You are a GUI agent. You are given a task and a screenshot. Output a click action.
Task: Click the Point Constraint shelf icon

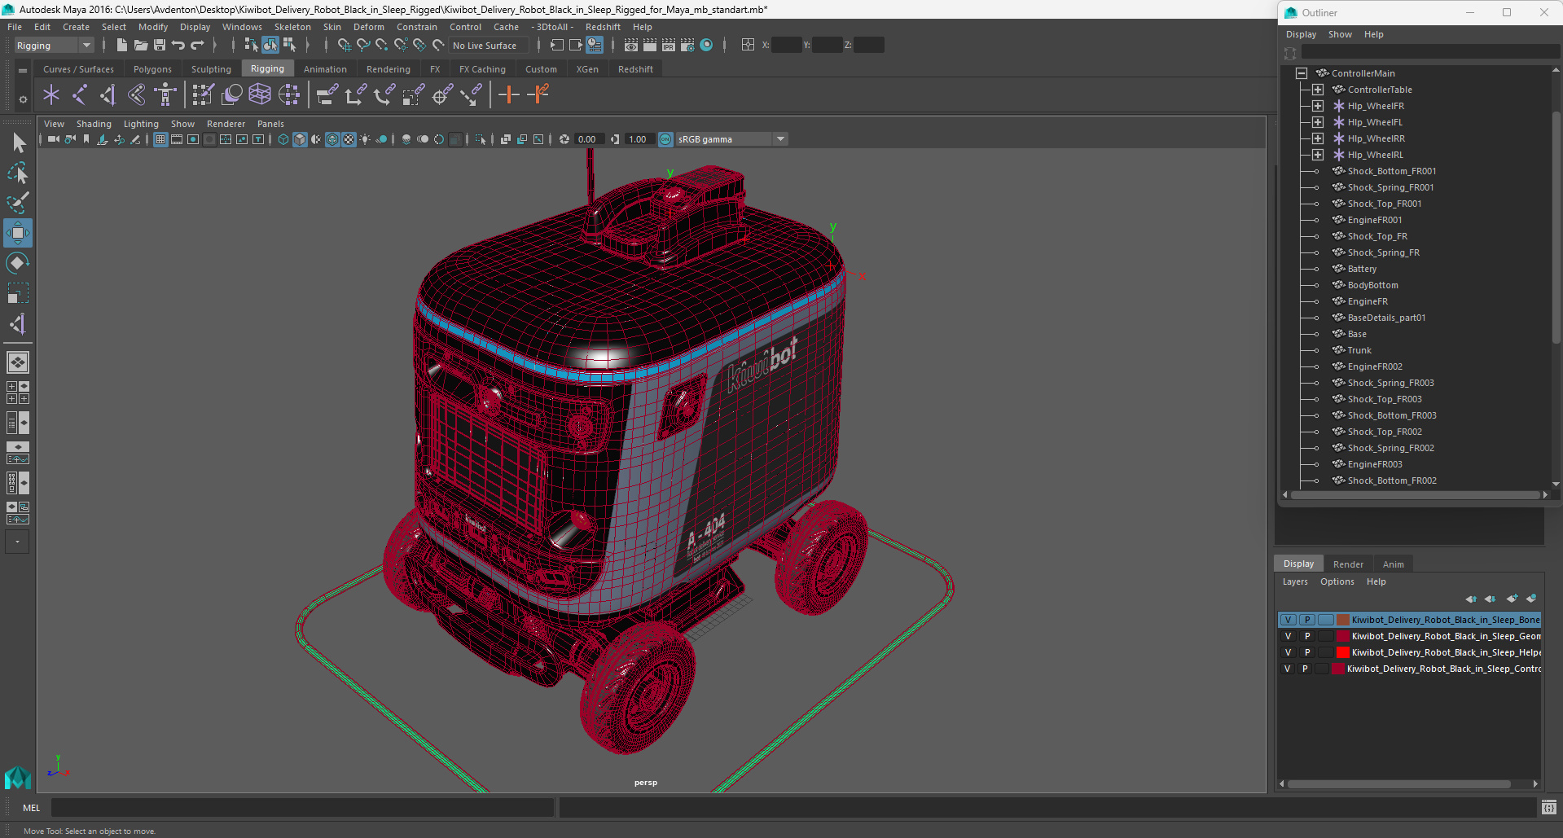click(x=356, y=95)
